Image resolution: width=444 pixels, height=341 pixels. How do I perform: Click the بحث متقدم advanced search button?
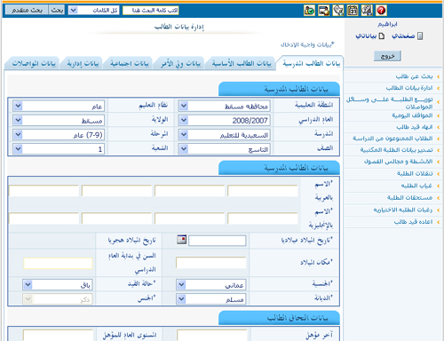click(x=27, y=11)
